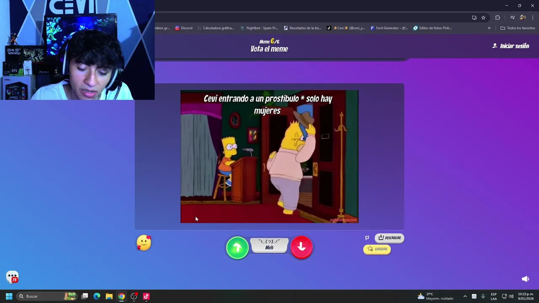This screenshot has width=539, height=303.
Task: Bookmark this page with star icon
Action: (x=483, y=18)
